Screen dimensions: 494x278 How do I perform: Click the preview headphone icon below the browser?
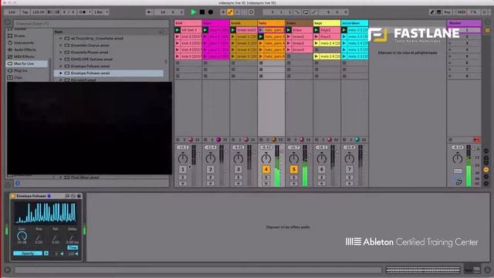coord(18,183)
